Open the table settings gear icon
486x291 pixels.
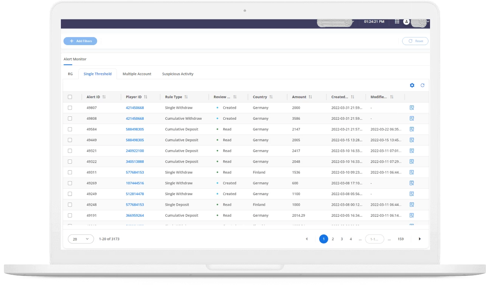coord(412,85)
